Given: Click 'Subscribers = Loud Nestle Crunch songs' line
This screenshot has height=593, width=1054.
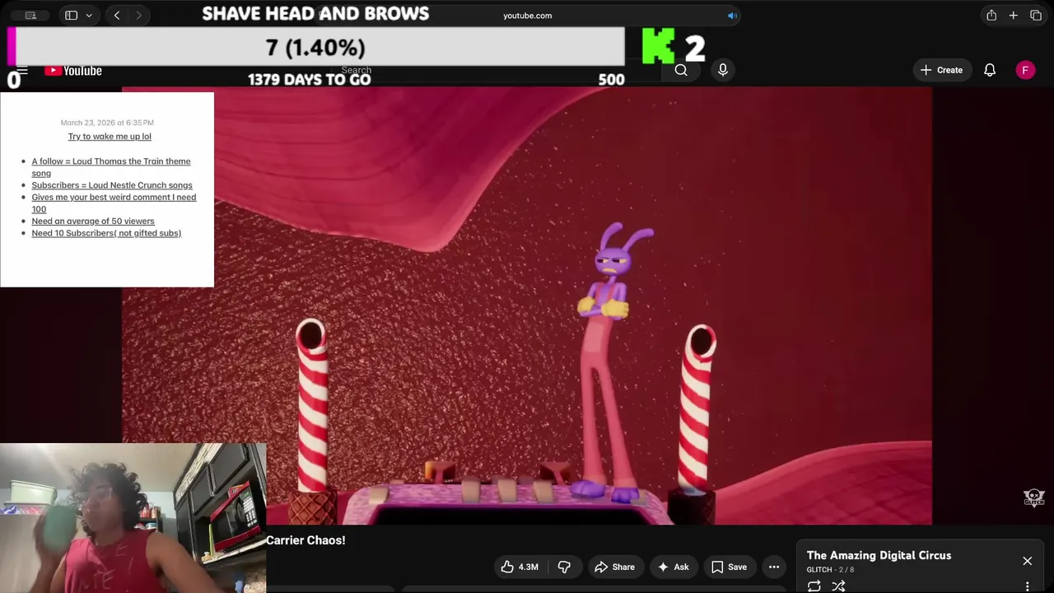Looking at the screenshot, I should 112,185.
